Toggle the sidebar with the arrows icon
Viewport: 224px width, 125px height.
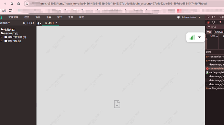(x=39, y=23)
